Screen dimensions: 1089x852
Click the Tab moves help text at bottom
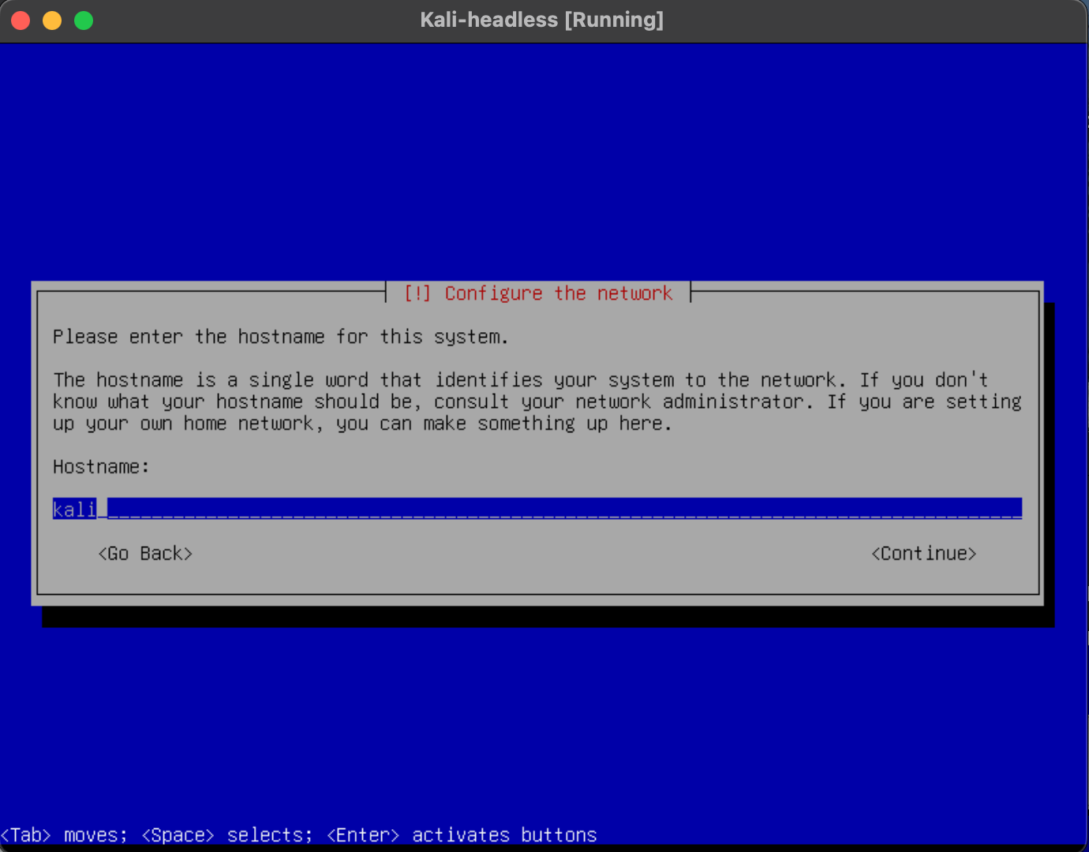click(299, 835)
